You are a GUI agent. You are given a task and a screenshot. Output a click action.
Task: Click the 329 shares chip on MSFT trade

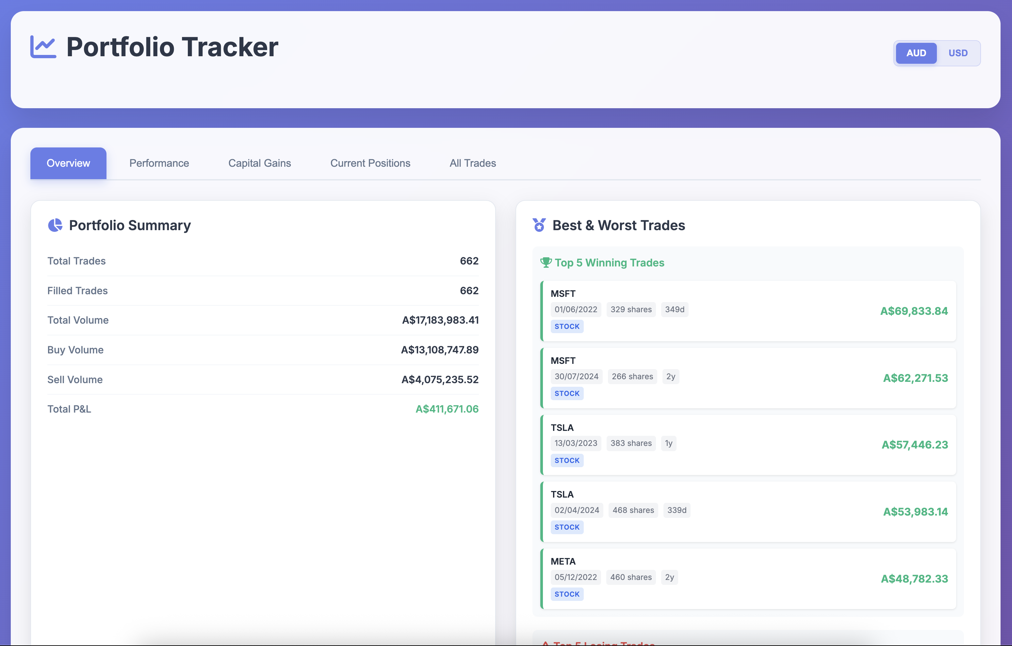631,309
